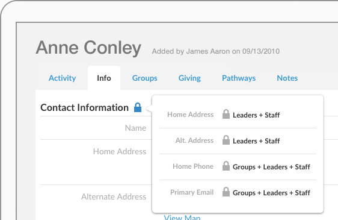Image resolution: width=338 pixels, height=220 pixels.
Task: Click the Primary Email label in popup
Action: point(192,192)
